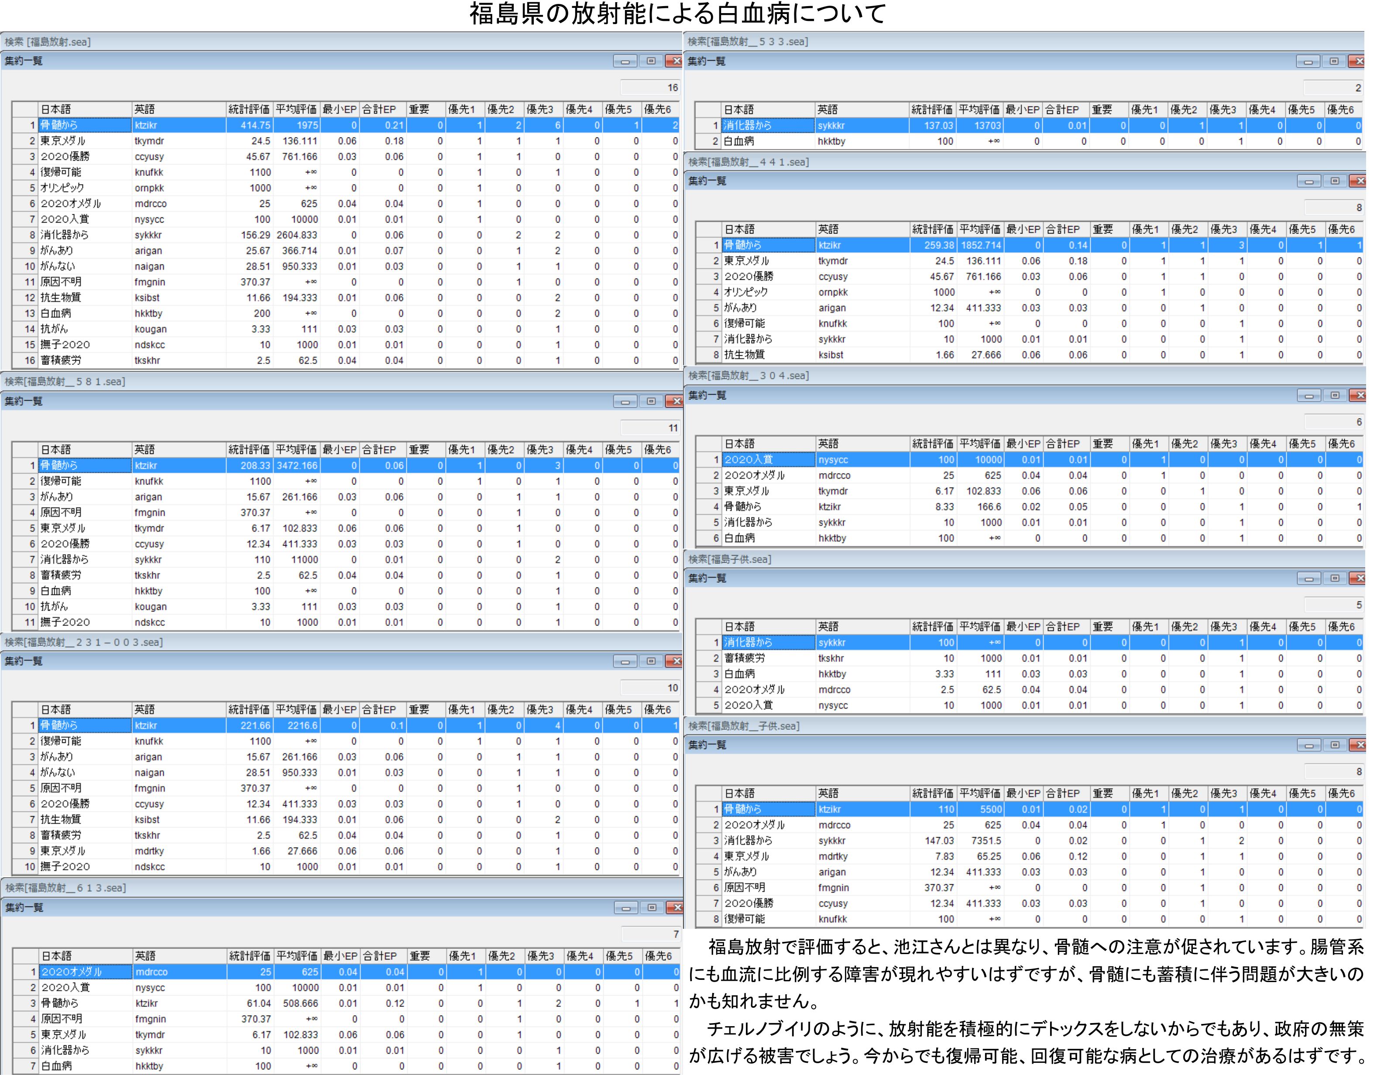Click 平均評価 header in 福島放射__581.sea table
Viewport: 1377px width, 1075px height.
point(296,450)
